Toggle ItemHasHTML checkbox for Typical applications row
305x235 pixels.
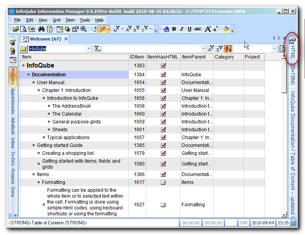click(163, 138)
